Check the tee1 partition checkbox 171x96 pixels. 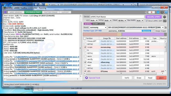[x=85, y=65]
